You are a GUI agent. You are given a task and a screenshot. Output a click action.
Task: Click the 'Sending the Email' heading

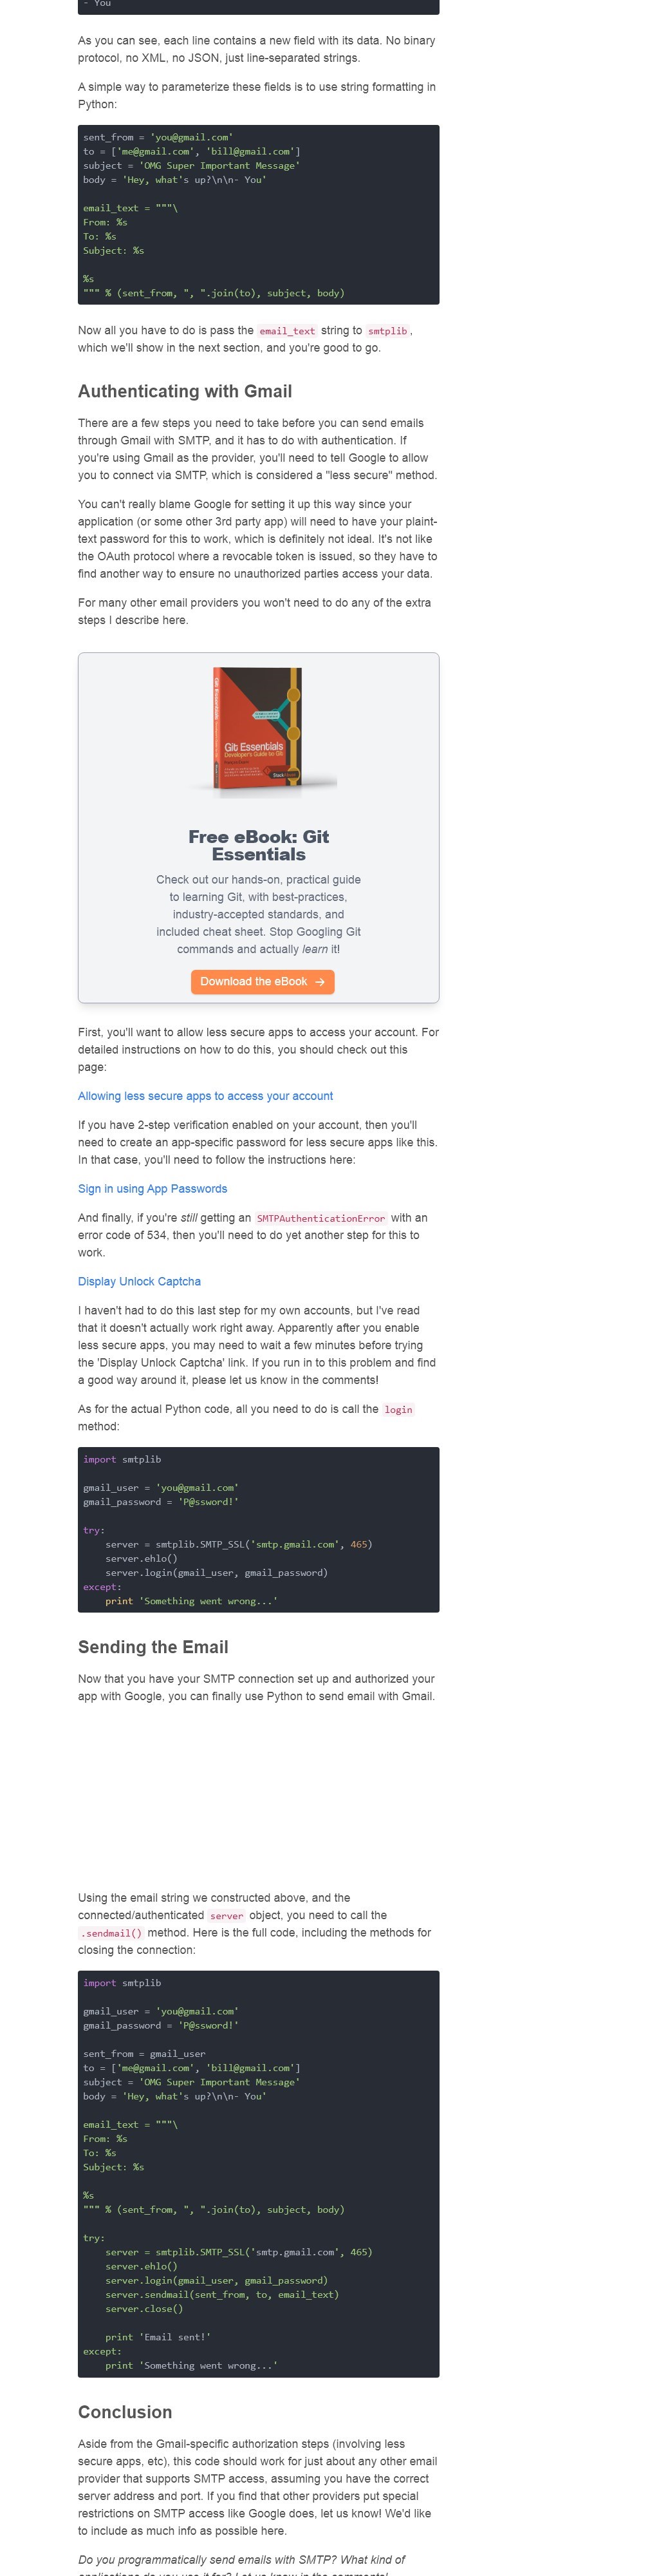153,1647
